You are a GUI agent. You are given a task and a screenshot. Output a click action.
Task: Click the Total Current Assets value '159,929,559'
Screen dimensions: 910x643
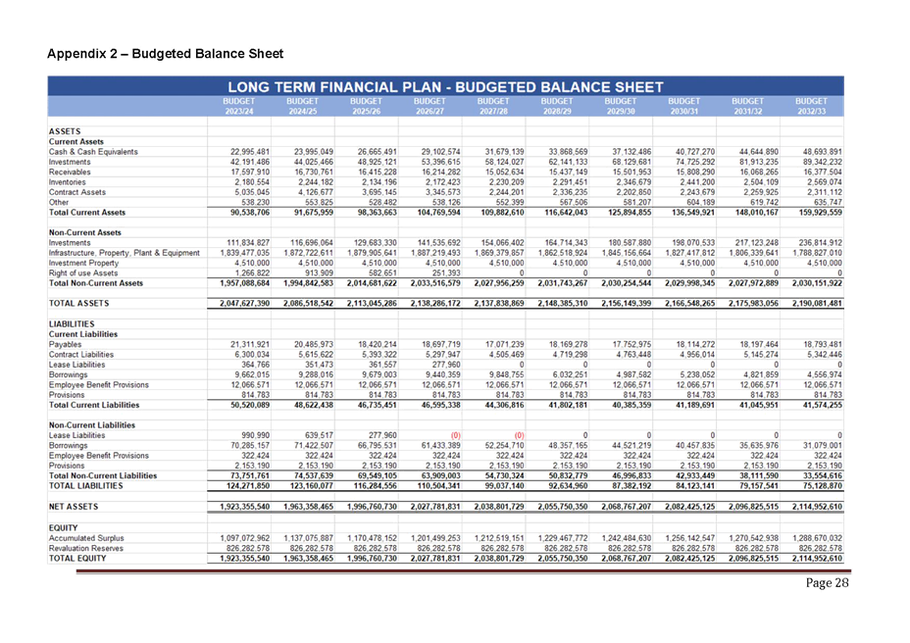(x=820, y=213)
